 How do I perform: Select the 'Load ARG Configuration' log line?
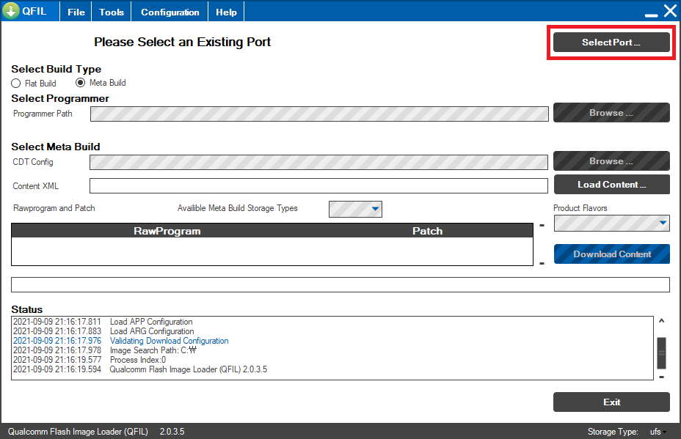[x=103, y=331]
